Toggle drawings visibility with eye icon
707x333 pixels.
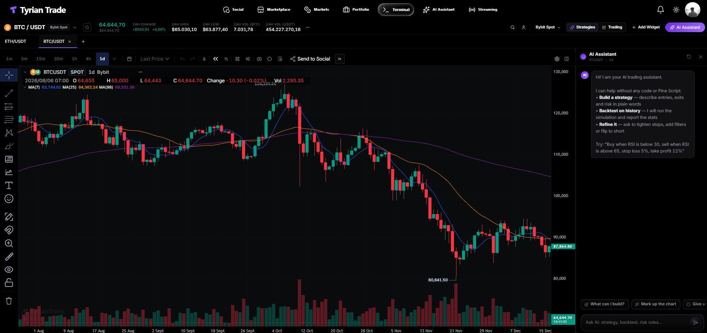coord(9,270)
